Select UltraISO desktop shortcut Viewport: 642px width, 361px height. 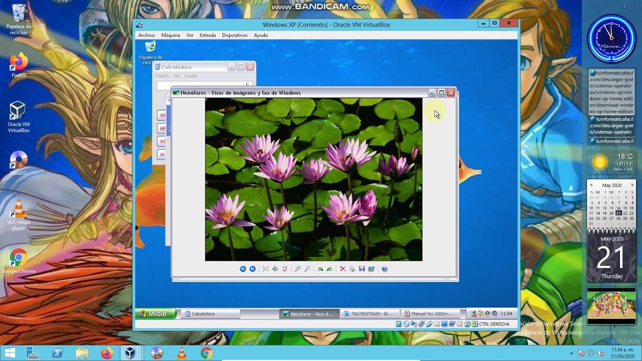pos(19,163)
